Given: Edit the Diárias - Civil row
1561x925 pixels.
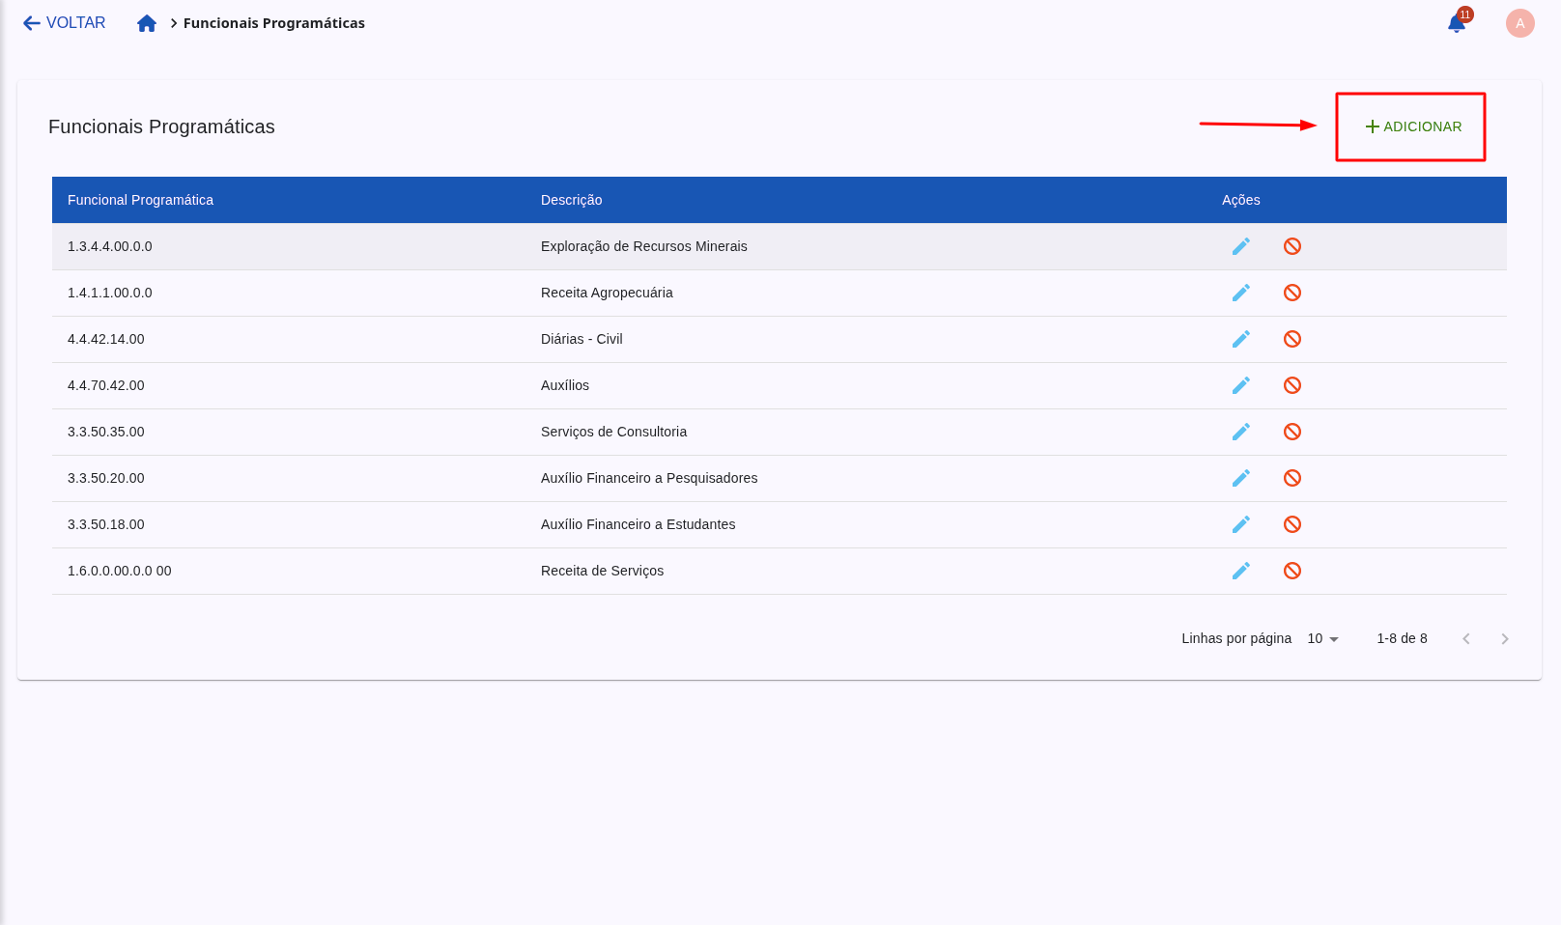Looking at the screenshot, I should [x=1241, y=339].
